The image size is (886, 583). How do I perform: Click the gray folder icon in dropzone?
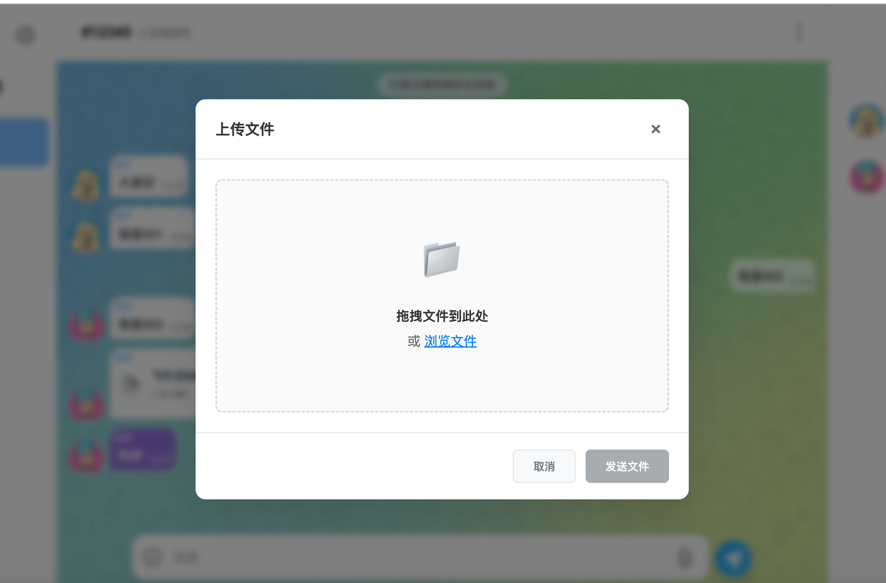point(442,259)
